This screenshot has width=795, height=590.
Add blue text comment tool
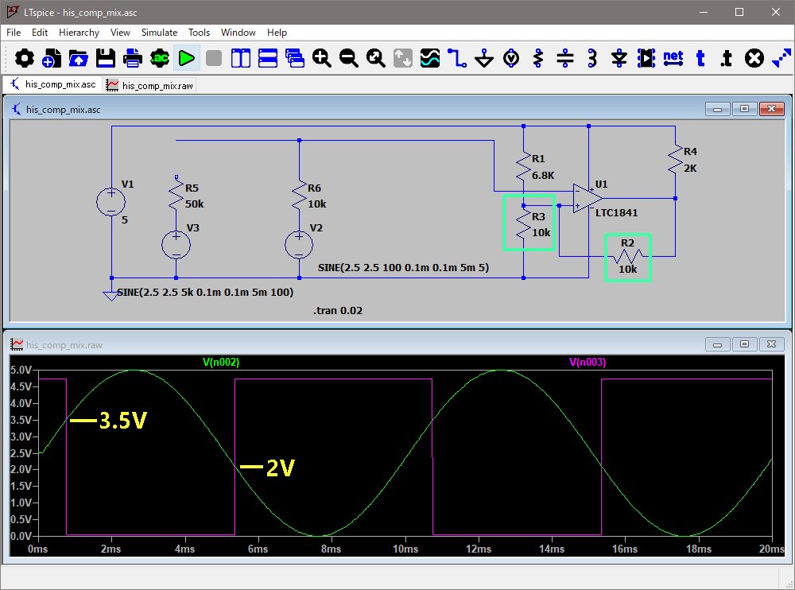click(700, 58)
